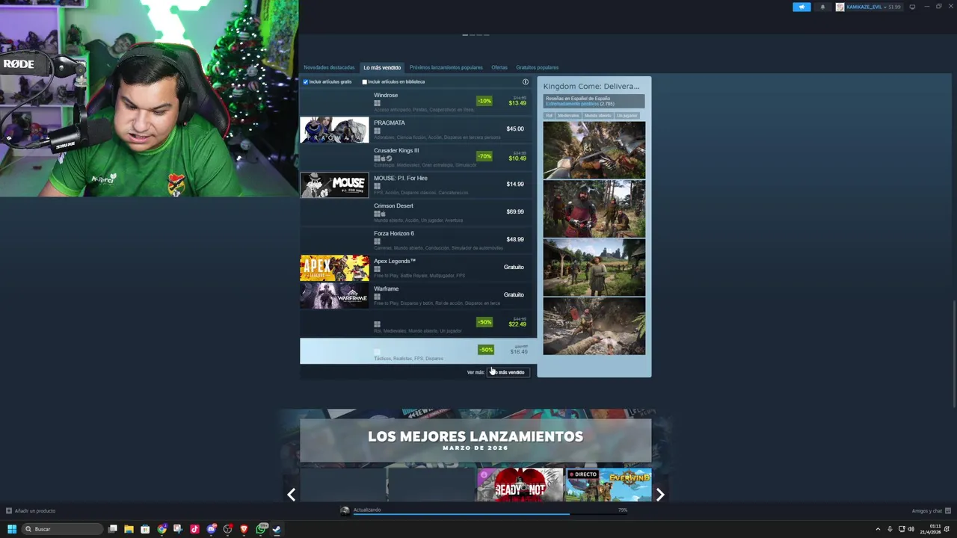The image size is (957, 538).
Task: Click the SteamOS icon under Crusader Kings III
Action: pyautogui.click(x=389, y=158)
